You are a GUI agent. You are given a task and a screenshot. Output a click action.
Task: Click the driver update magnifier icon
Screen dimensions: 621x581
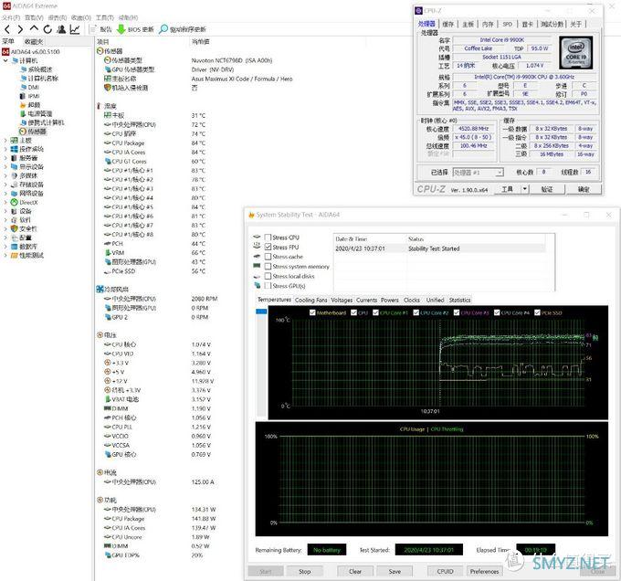(163, 29)
